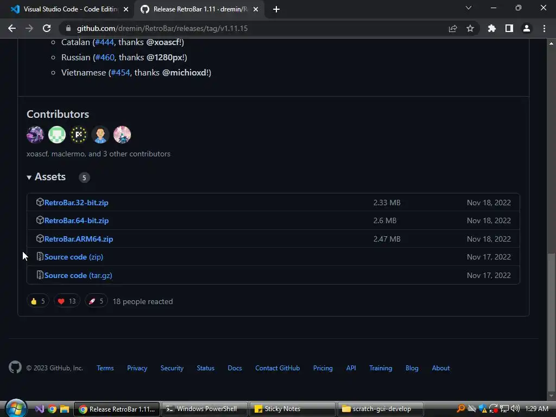This screenshot has height=417, width=556.
Task: Toggle the thumbs up reaction
Action: point(38,301)
